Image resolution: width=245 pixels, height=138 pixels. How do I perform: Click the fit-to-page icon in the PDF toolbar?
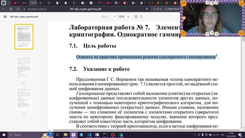tap(136, 16)
